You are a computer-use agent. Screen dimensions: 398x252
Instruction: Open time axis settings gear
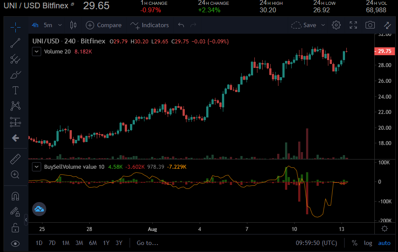point(384,229)
